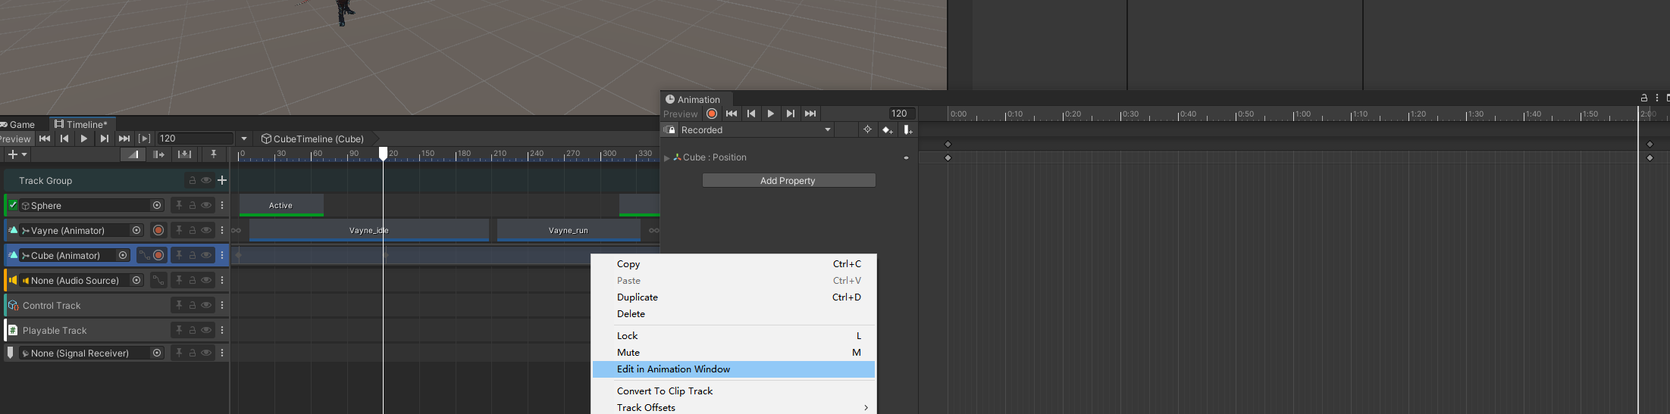Viewport: 1670px width, 414px height.
Task: Add an animation event marker
Action: pos(907,130)
